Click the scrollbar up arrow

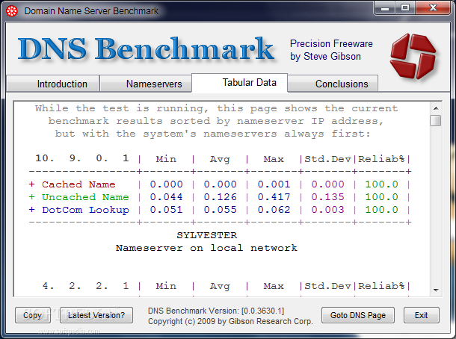[x=436, y=108]
